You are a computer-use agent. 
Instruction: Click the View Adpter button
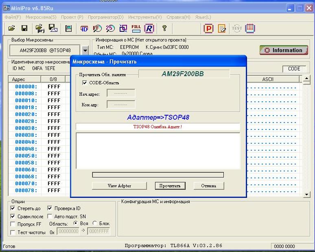(119, 186)
